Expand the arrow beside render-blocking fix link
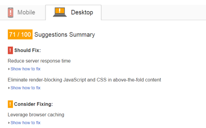Image resolution: width=206 pixels, height=128 pixels. click(x=9, y=88)
